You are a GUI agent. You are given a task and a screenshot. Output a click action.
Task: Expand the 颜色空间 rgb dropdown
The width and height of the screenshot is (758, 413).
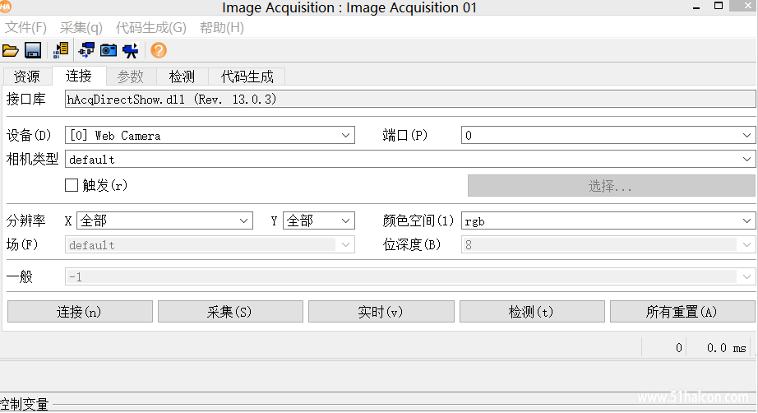click(608, 221)
